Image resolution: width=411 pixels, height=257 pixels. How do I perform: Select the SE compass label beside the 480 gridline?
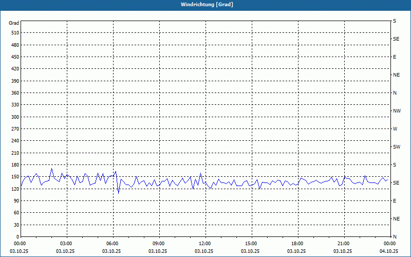396,39
